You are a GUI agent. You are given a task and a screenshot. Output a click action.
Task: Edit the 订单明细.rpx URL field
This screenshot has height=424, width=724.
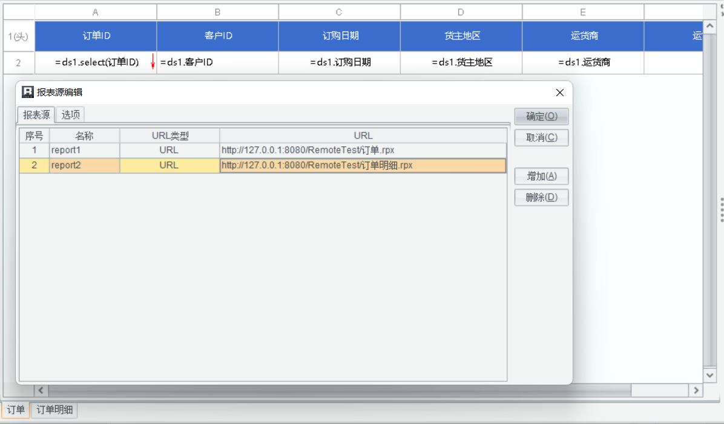point(363,165)
